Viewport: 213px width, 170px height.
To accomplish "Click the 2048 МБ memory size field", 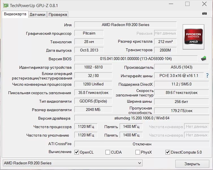I will click(93, 109).
